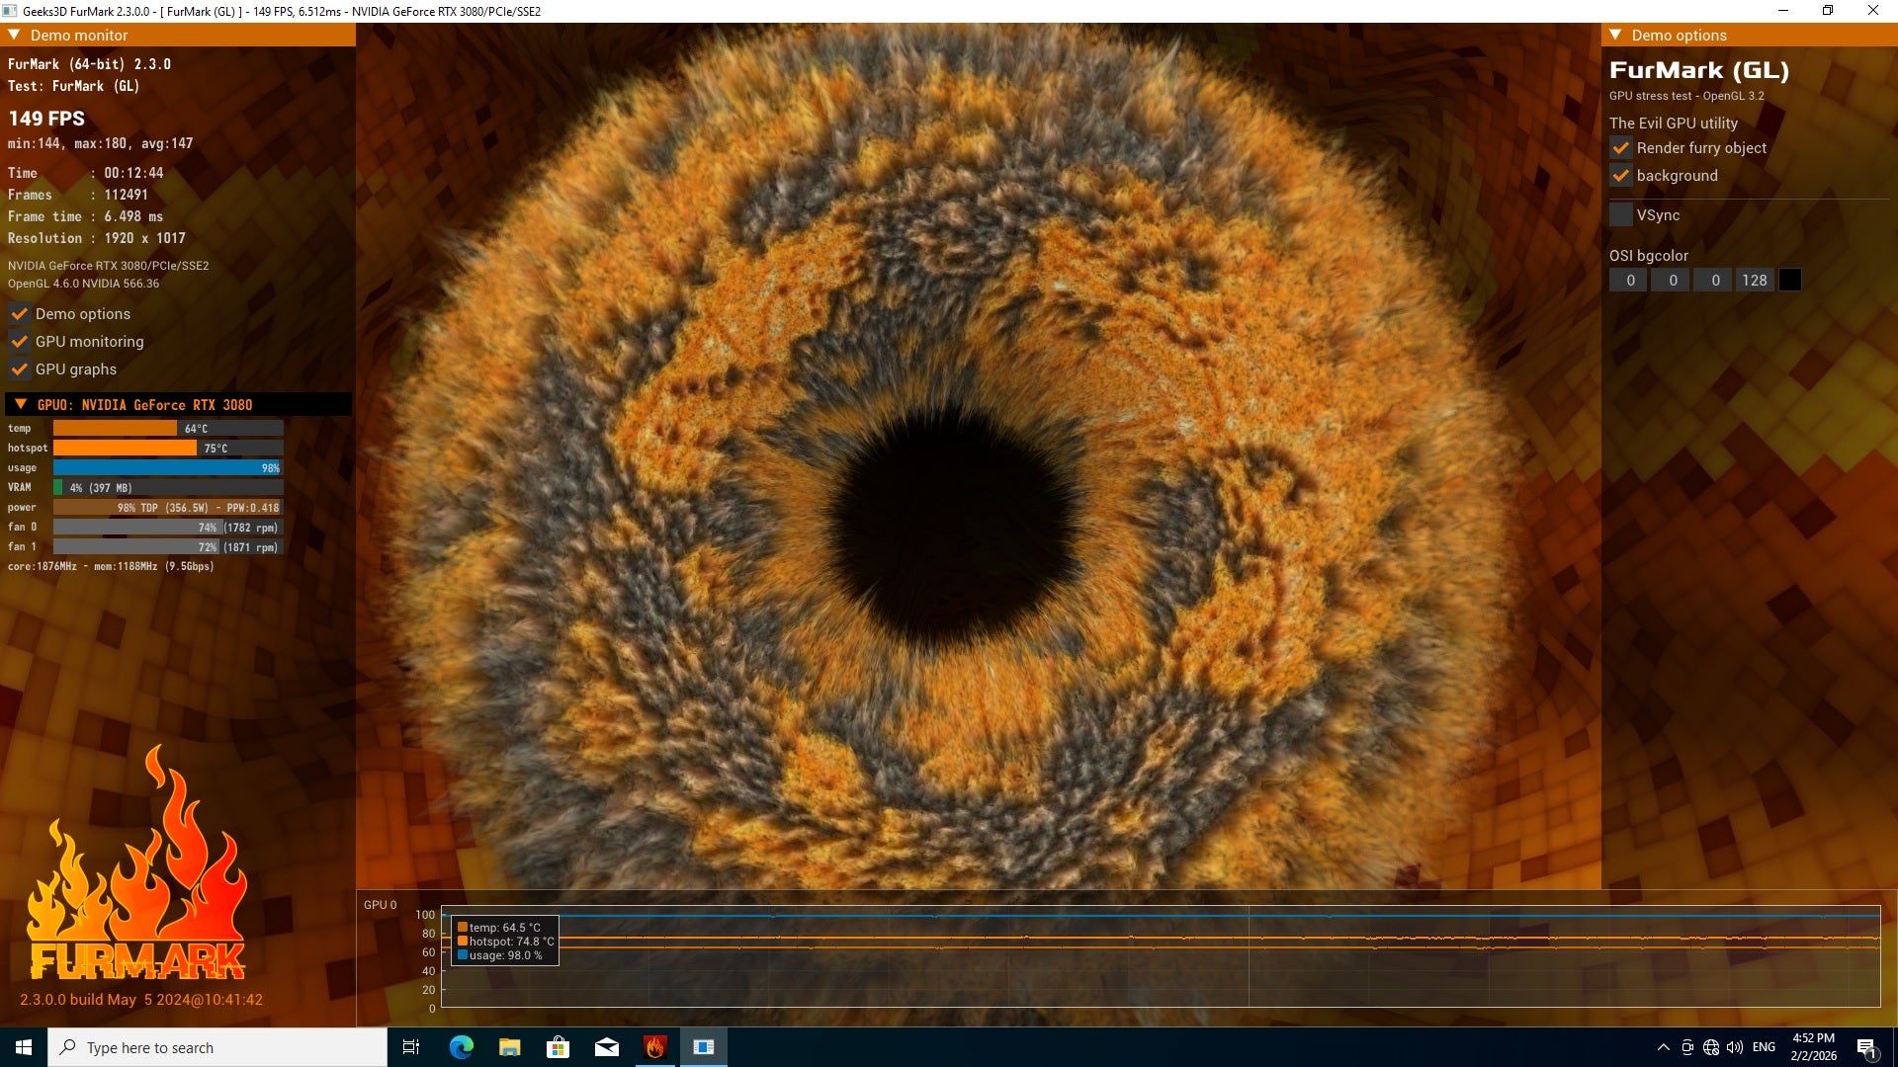Click OSI bgcolor black color swatch
This screenshot has height=1067, width=1898.
click(1789, 281)
